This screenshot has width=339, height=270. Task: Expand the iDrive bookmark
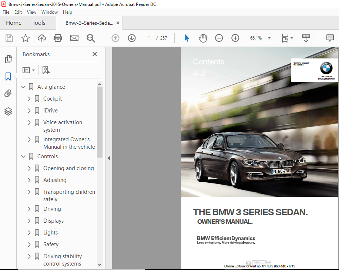(x=29, y=111)
